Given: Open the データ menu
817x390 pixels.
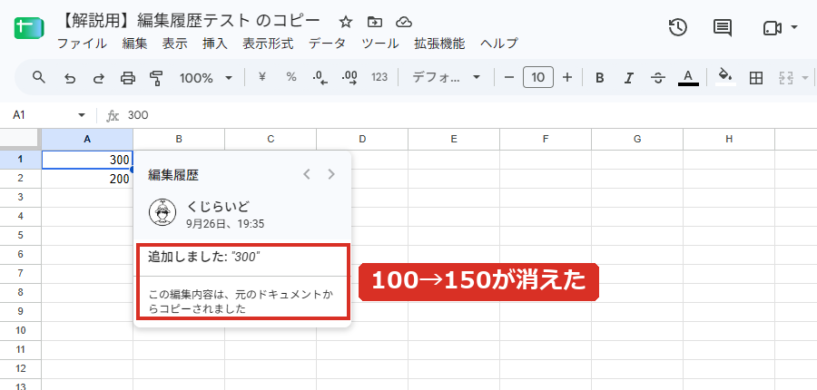Looking at the screenshot, I should [327, 44].
